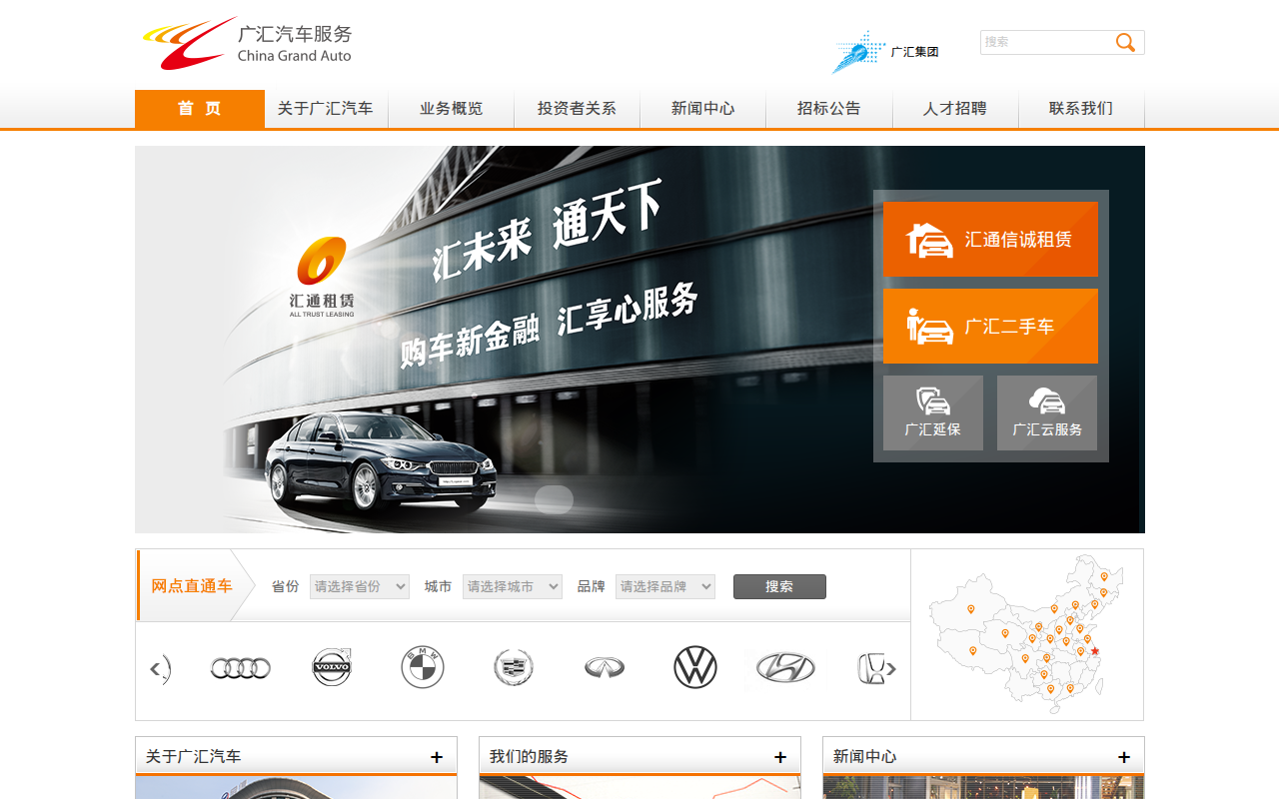
Task: Click the gray 搜索 dealer search button
Action: click(x=779, y=586)
